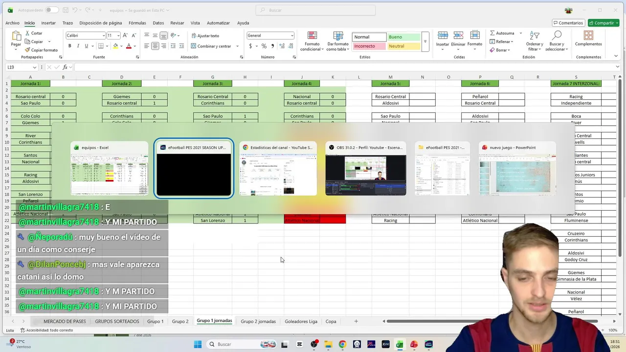Toggle Italic formatting
The image size is (626, 352).
point(78,46)
